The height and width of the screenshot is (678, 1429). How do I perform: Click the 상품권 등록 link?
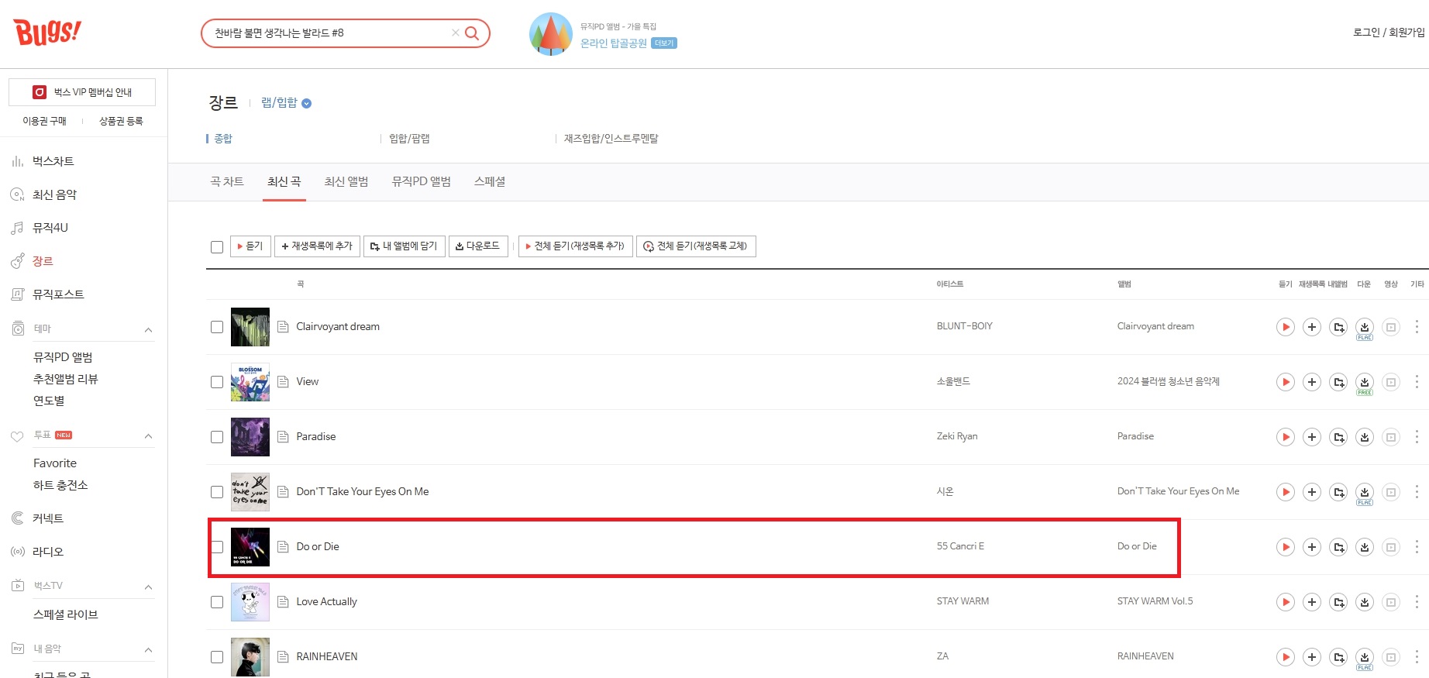(x=121, y=121)
